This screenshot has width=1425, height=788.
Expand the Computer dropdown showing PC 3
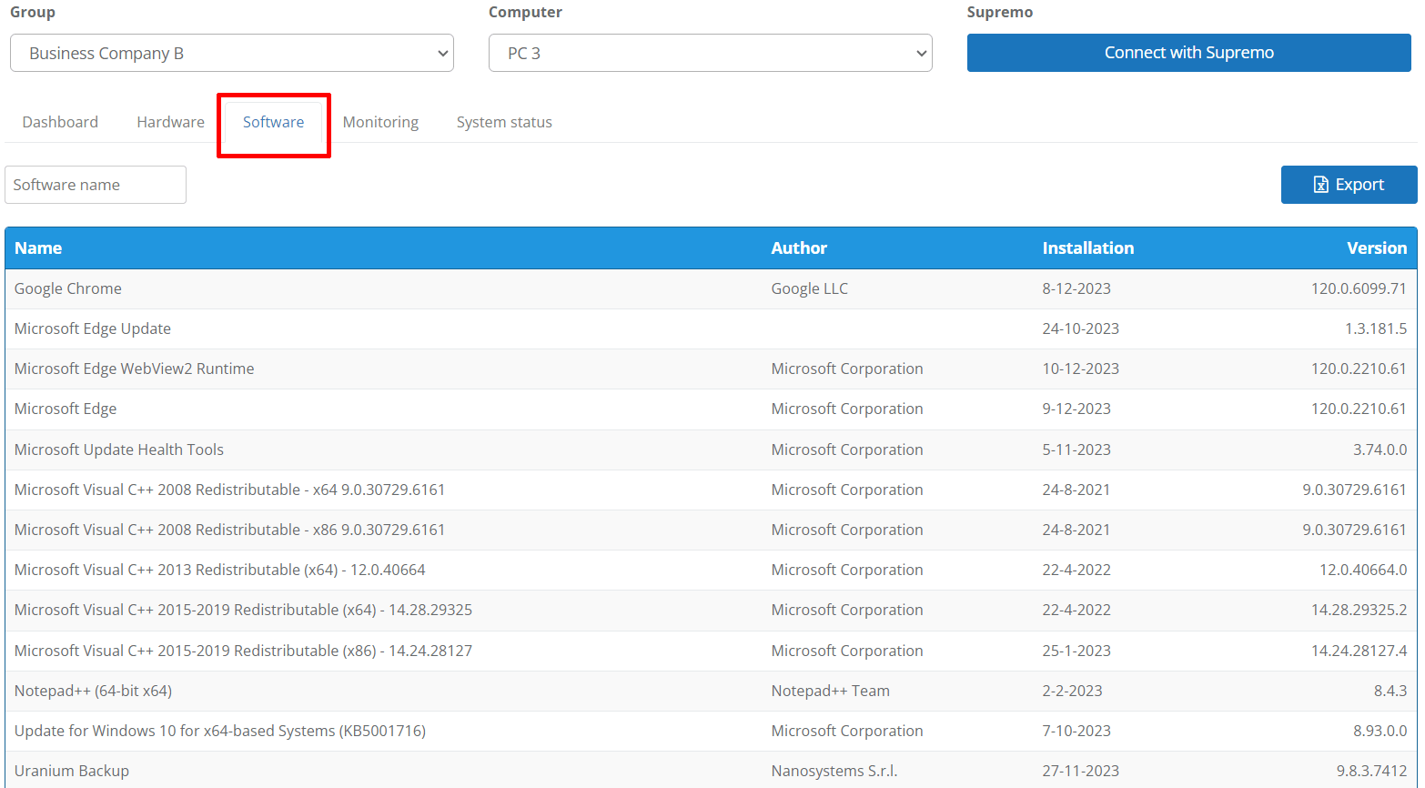[710, 53]
